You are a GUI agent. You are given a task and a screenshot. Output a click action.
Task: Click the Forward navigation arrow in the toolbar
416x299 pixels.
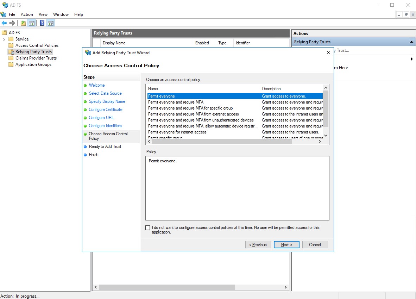coord(12,23)
